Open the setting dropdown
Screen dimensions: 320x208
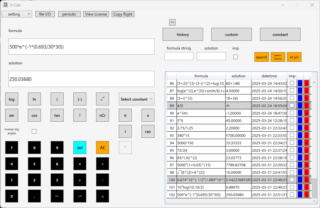[x=17, y=14]
